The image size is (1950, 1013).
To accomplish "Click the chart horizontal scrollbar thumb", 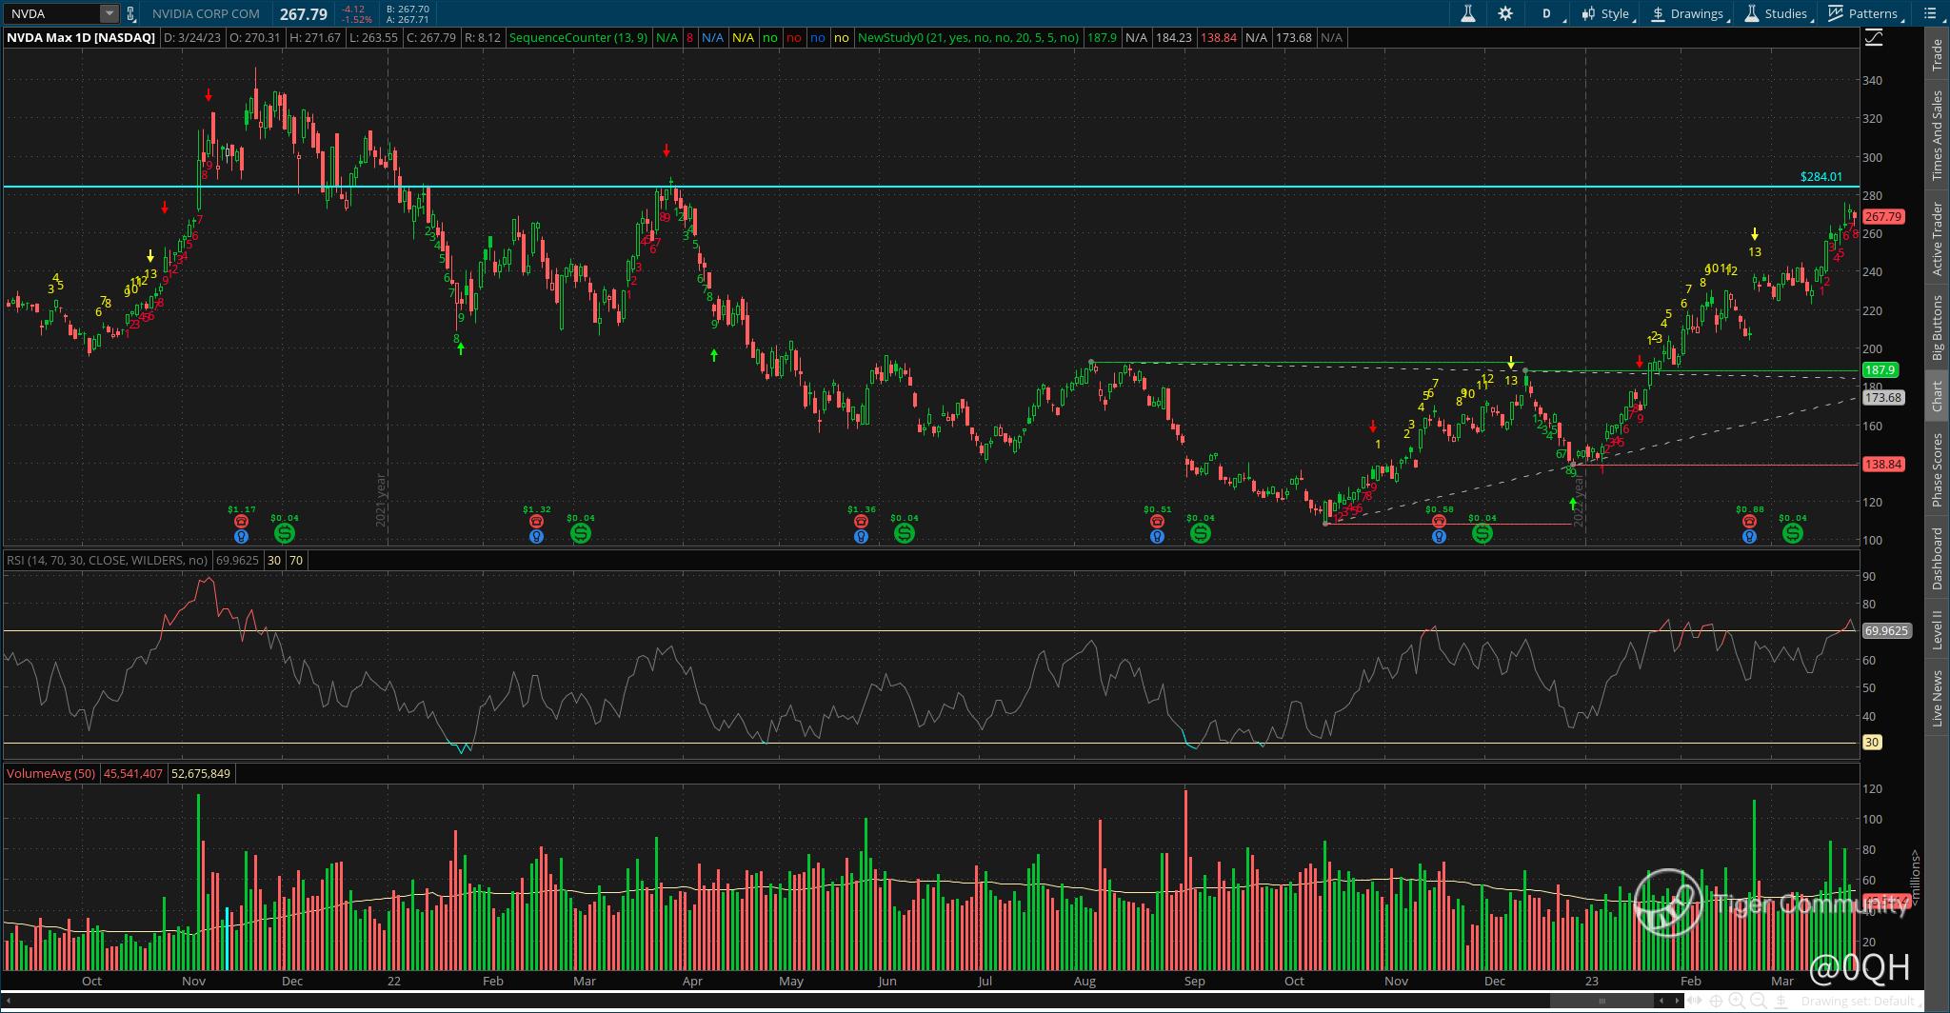I will click(1602, 1001).
